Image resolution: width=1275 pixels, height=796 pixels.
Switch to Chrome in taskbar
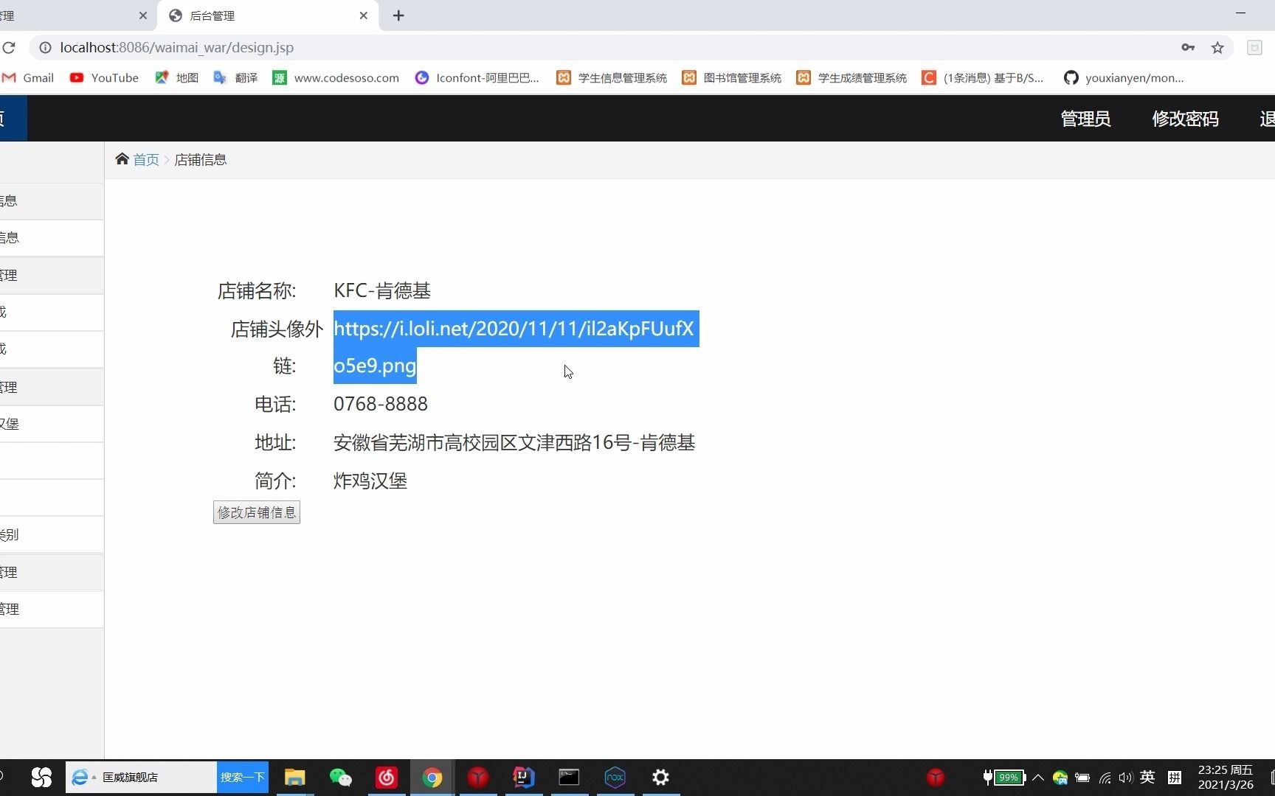point(432,778)
